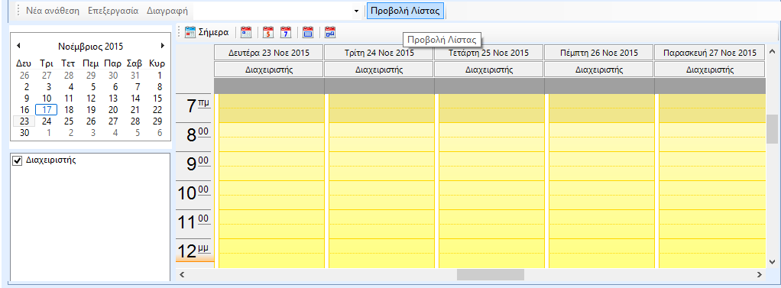Viewport: 781px width, 288px height.
Task: Go to next month arrow in mini calendar
Action: pos(162,45)
